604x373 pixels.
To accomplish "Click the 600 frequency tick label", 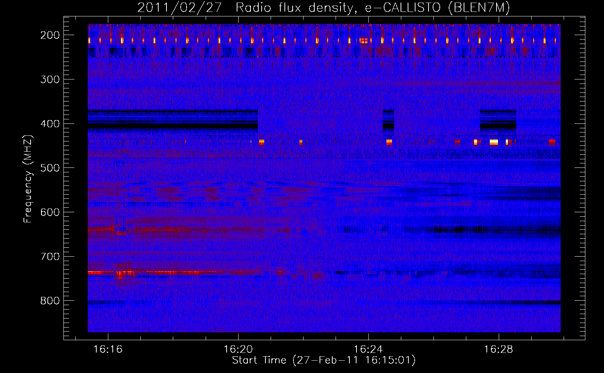I will pyautogui.click(x=50, y=212).
